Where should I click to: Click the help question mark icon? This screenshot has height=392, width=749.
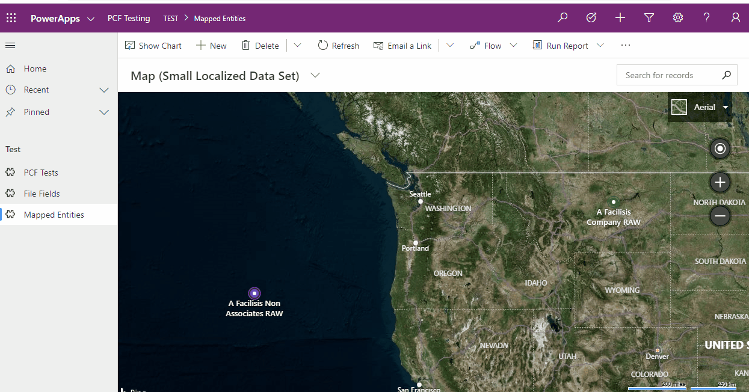coord(707,18)
